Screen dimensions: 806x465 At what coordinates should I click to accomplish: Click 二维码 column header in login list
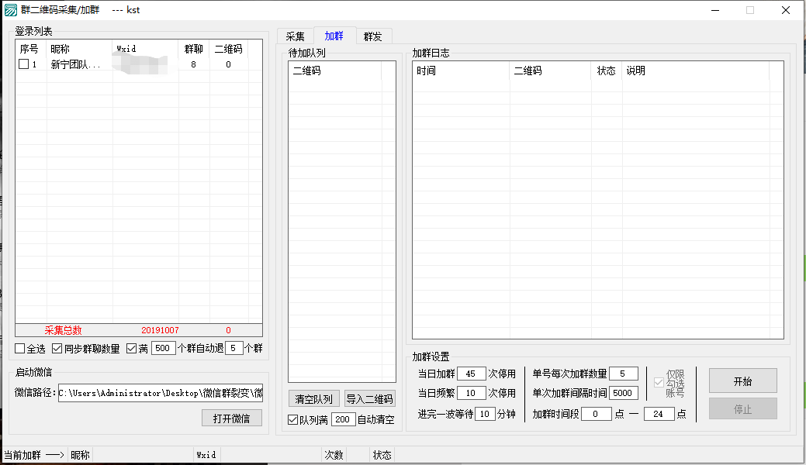[x=229, y=49]
